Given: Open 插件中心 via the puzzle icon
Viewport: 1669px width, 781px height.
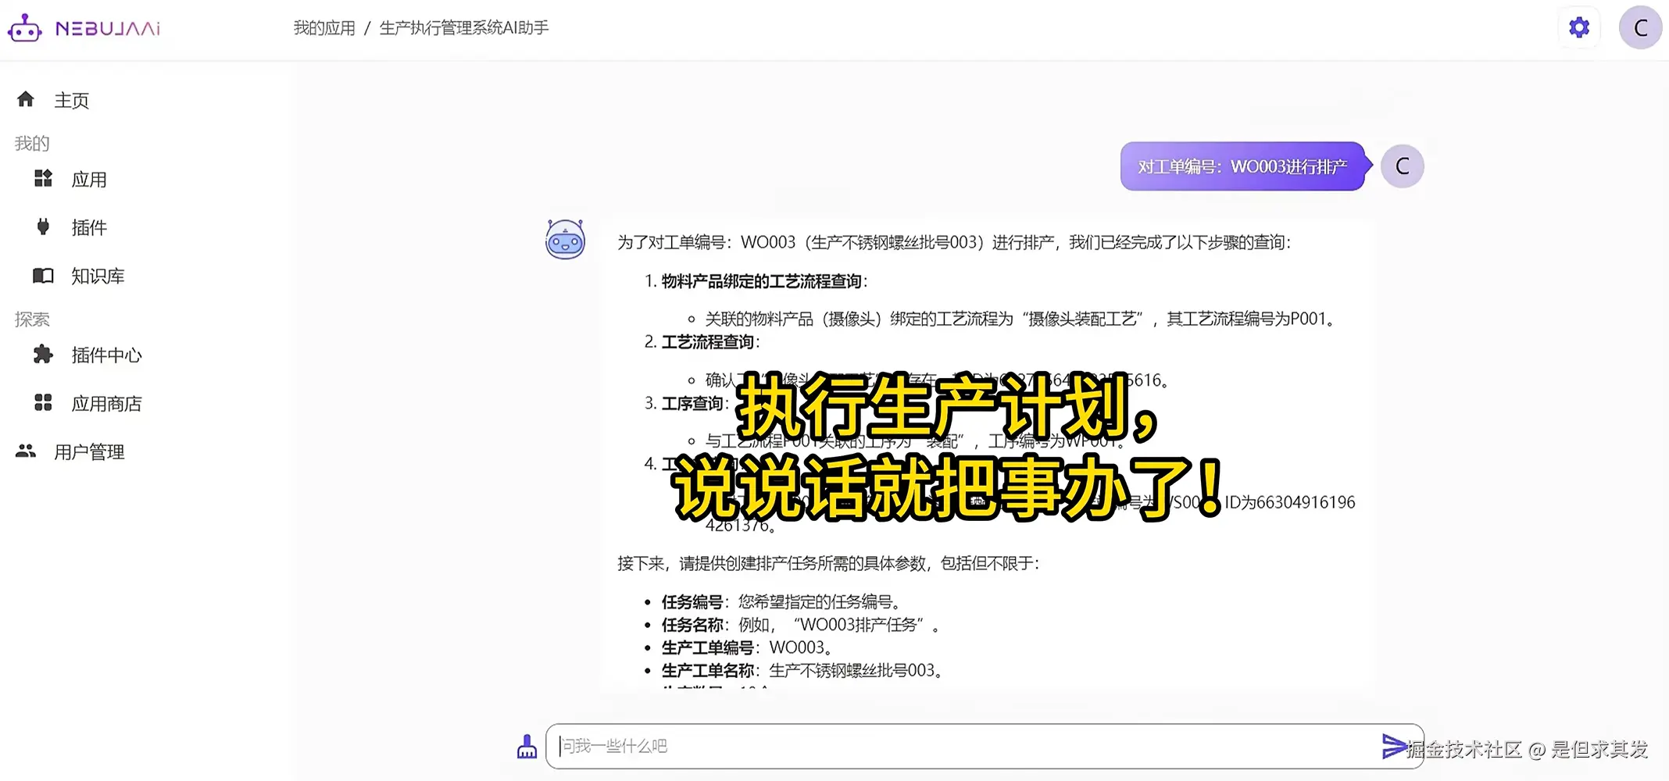Looking at the screenshot, I should (x=41, y=355).
